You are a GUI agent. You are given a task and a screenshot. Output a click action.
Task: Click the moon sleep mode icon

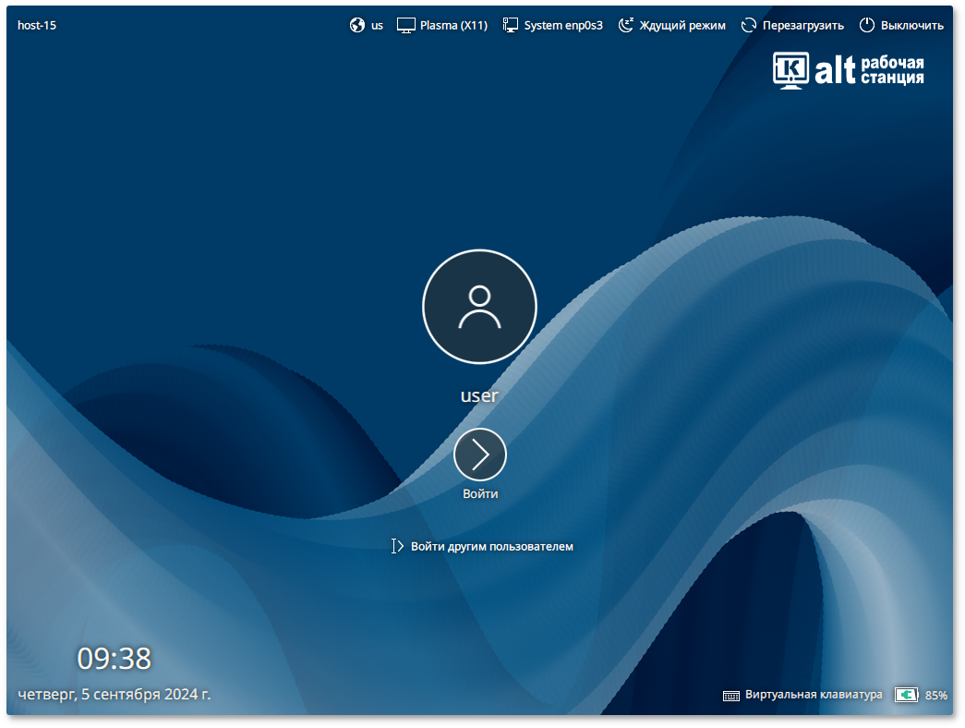[x=626, y=25]
